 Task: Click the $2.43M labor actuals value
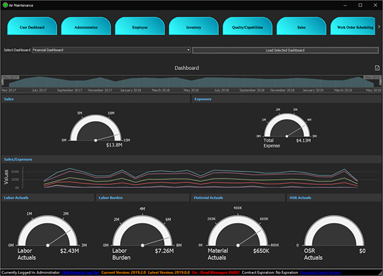(x=70, y=251)
